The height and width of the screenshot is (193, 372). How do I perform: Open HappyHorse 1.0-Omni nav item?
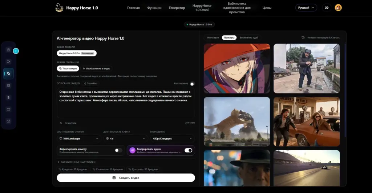(x=202, y=8)
